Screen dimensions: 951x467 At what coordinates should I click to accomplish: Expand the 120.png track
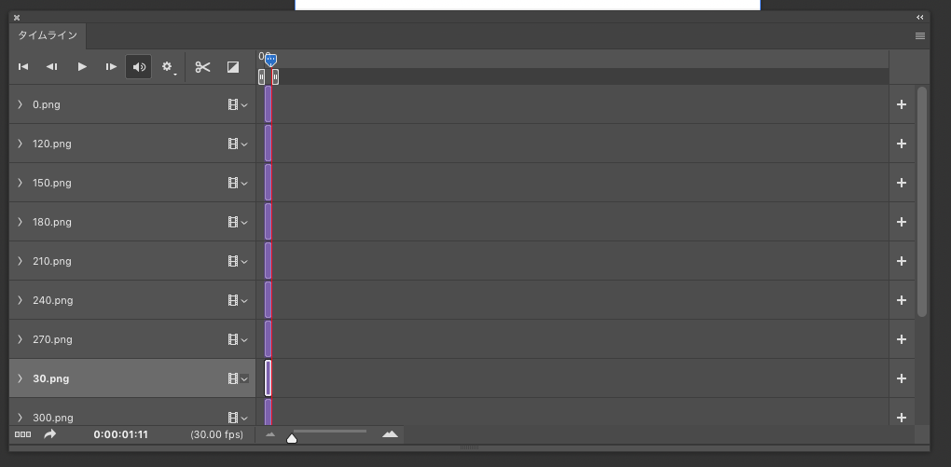[x=20, y=144]
